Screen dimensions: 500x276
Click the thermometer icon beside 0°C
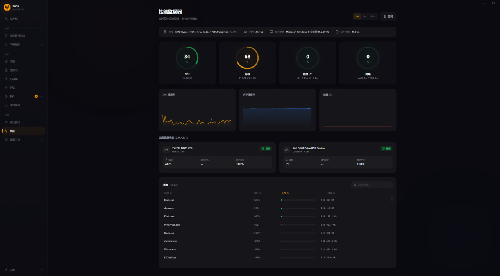coord(287,160)
